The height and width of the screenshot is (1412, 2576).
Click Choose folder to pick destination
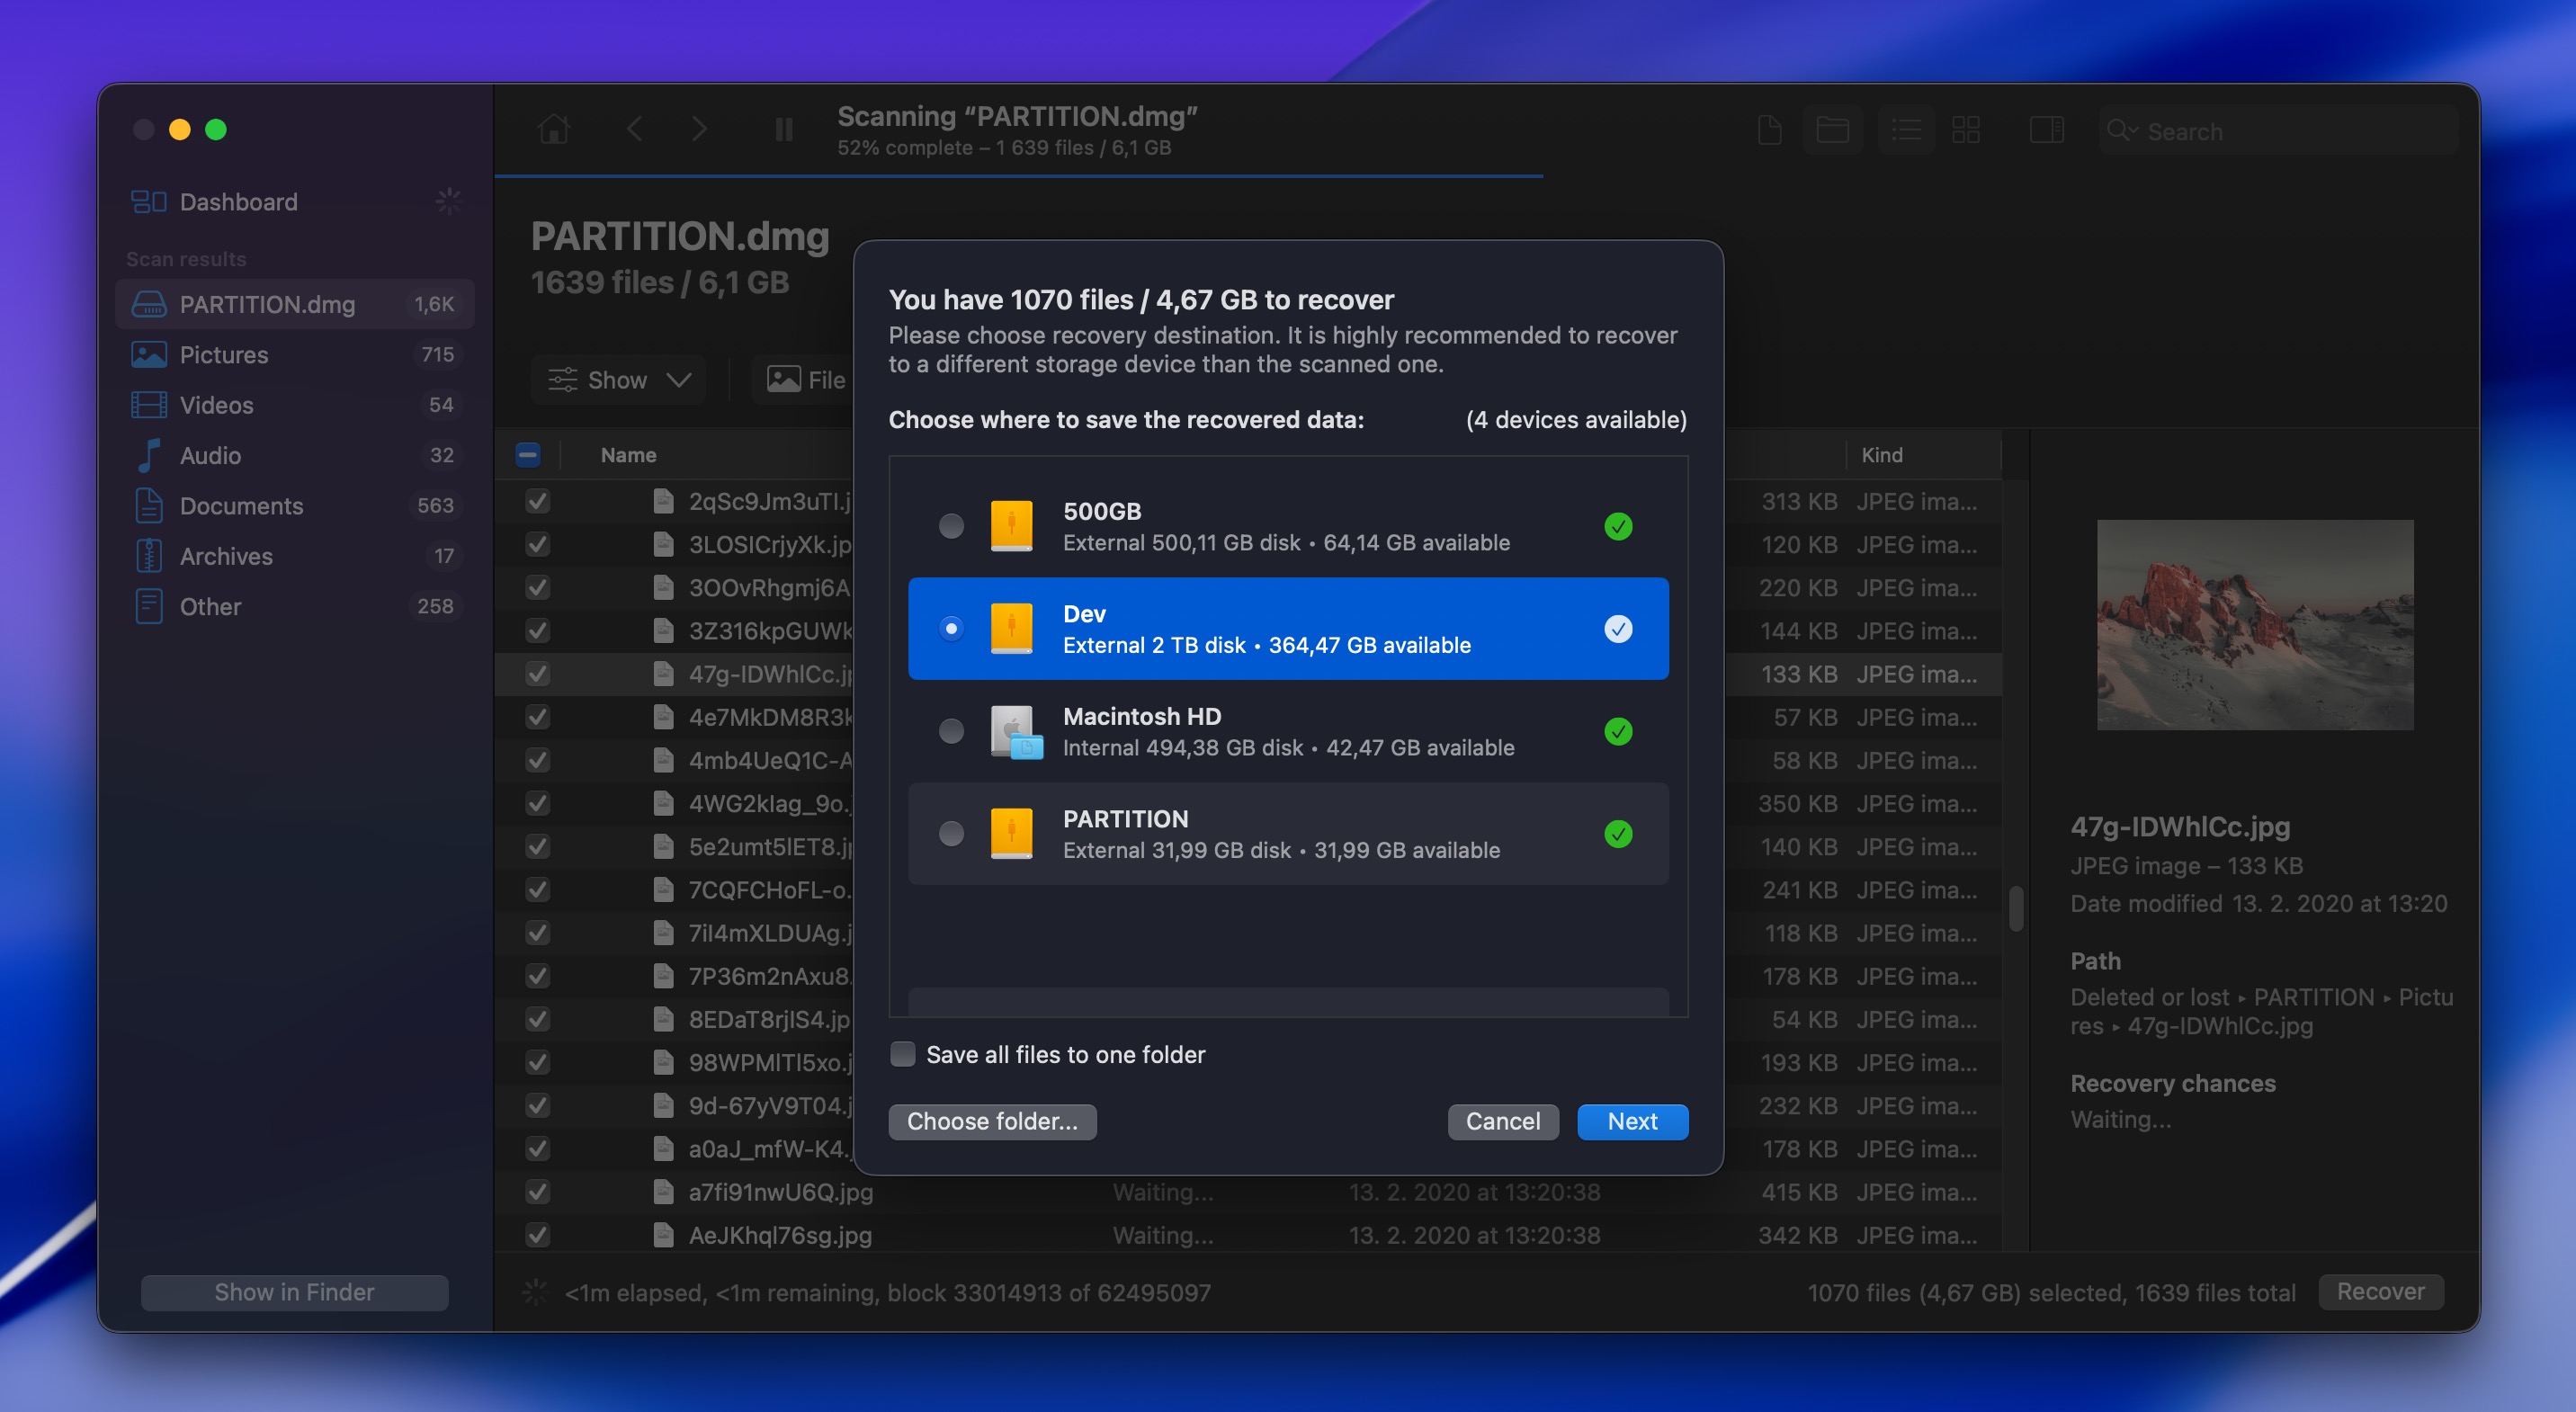coord(991,1121)
